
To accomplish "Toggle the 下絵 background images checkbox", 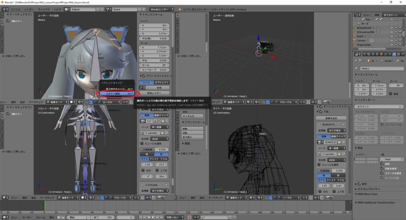I will (x=321, y=111).
